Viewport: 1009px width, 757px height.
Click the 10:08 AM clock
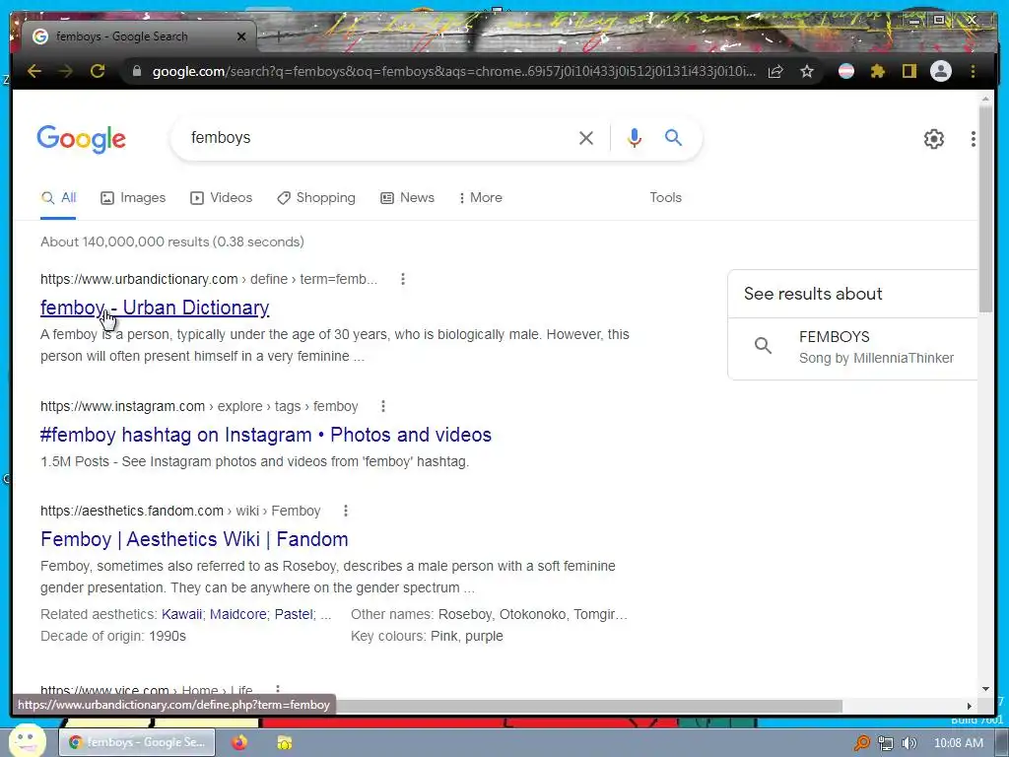pyautogui.click(x=958, y=743)
